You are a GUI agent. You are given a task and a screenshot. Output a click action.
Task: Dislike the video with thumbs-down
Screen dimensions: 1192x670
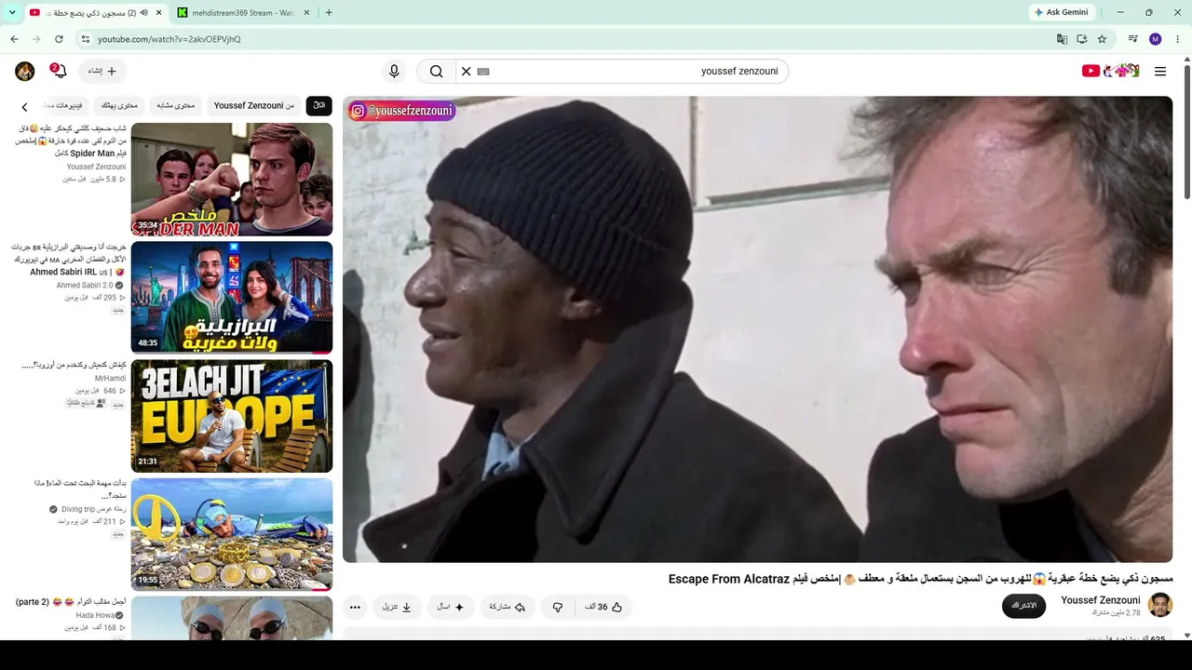[558, 607]
